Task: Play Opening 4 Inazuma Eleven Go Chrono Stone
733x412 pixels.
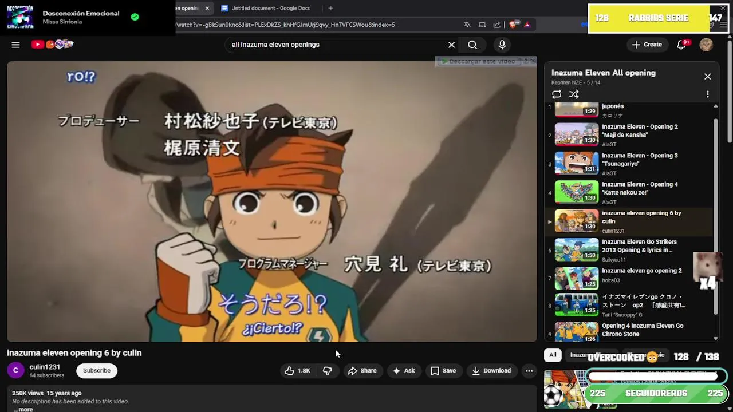Action: click(x=629, y=332)
